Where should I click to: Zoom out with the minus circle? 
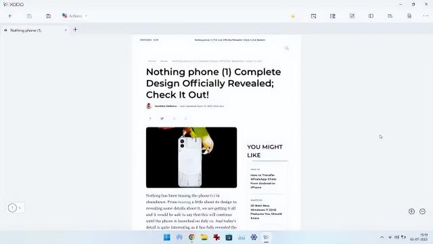tap(422, 211)
